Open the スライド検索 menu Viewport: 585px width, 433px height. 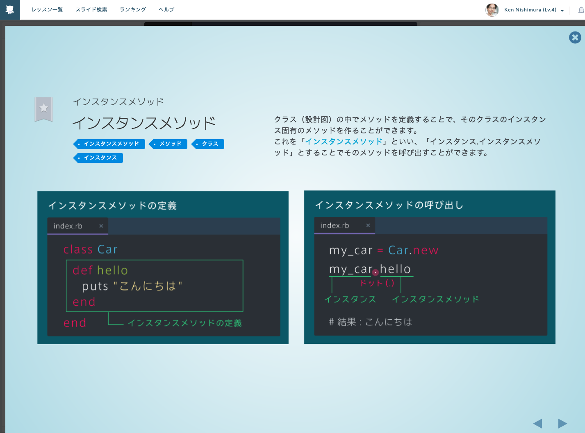pyautogui.click(x=91, y=9)
